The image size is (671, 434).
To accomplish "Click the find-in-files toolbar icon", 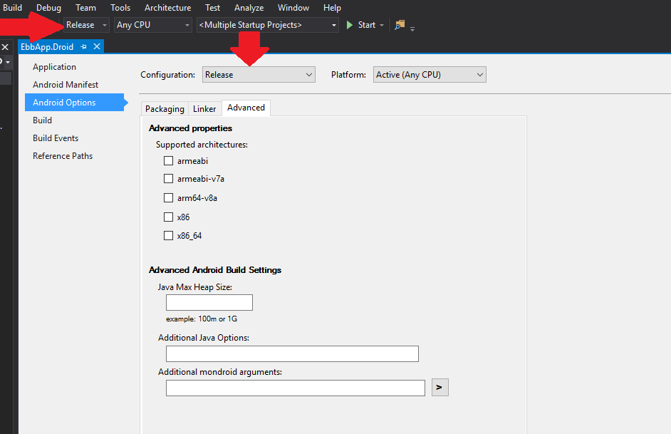I will 400,25.
